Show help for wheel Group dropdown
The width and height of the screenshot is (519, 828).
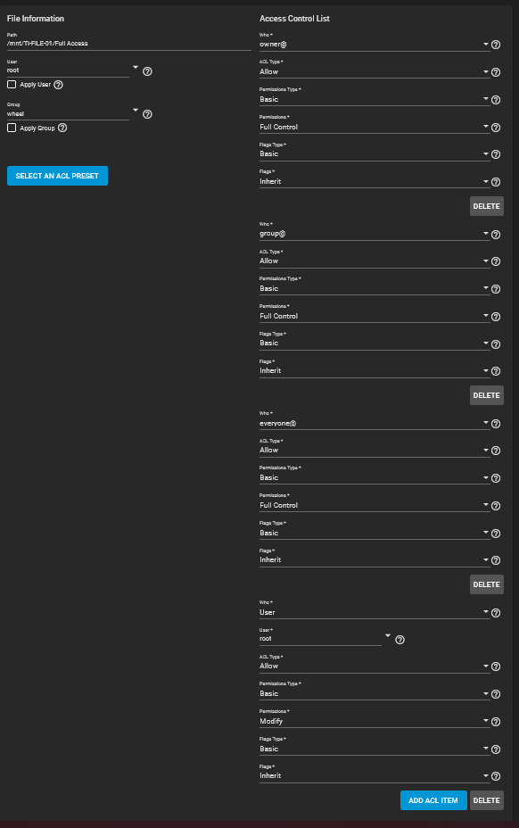click(x=147, y=114)
